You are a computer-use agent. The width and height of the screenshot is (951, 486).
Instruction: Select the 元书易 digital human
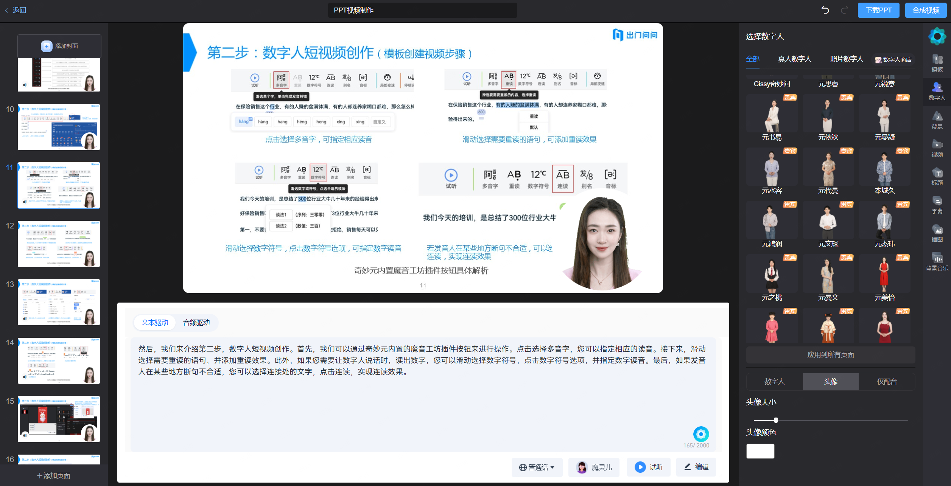[772, 118]
